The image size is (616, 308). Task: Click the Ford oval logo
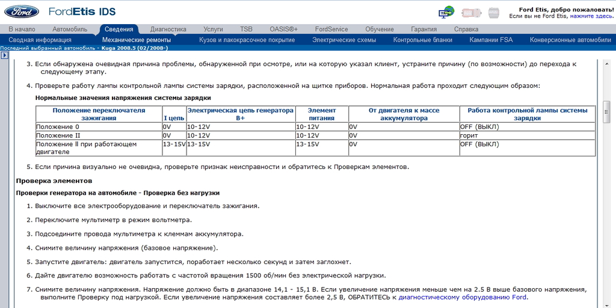pyautogui.click(x=22, y=11)
